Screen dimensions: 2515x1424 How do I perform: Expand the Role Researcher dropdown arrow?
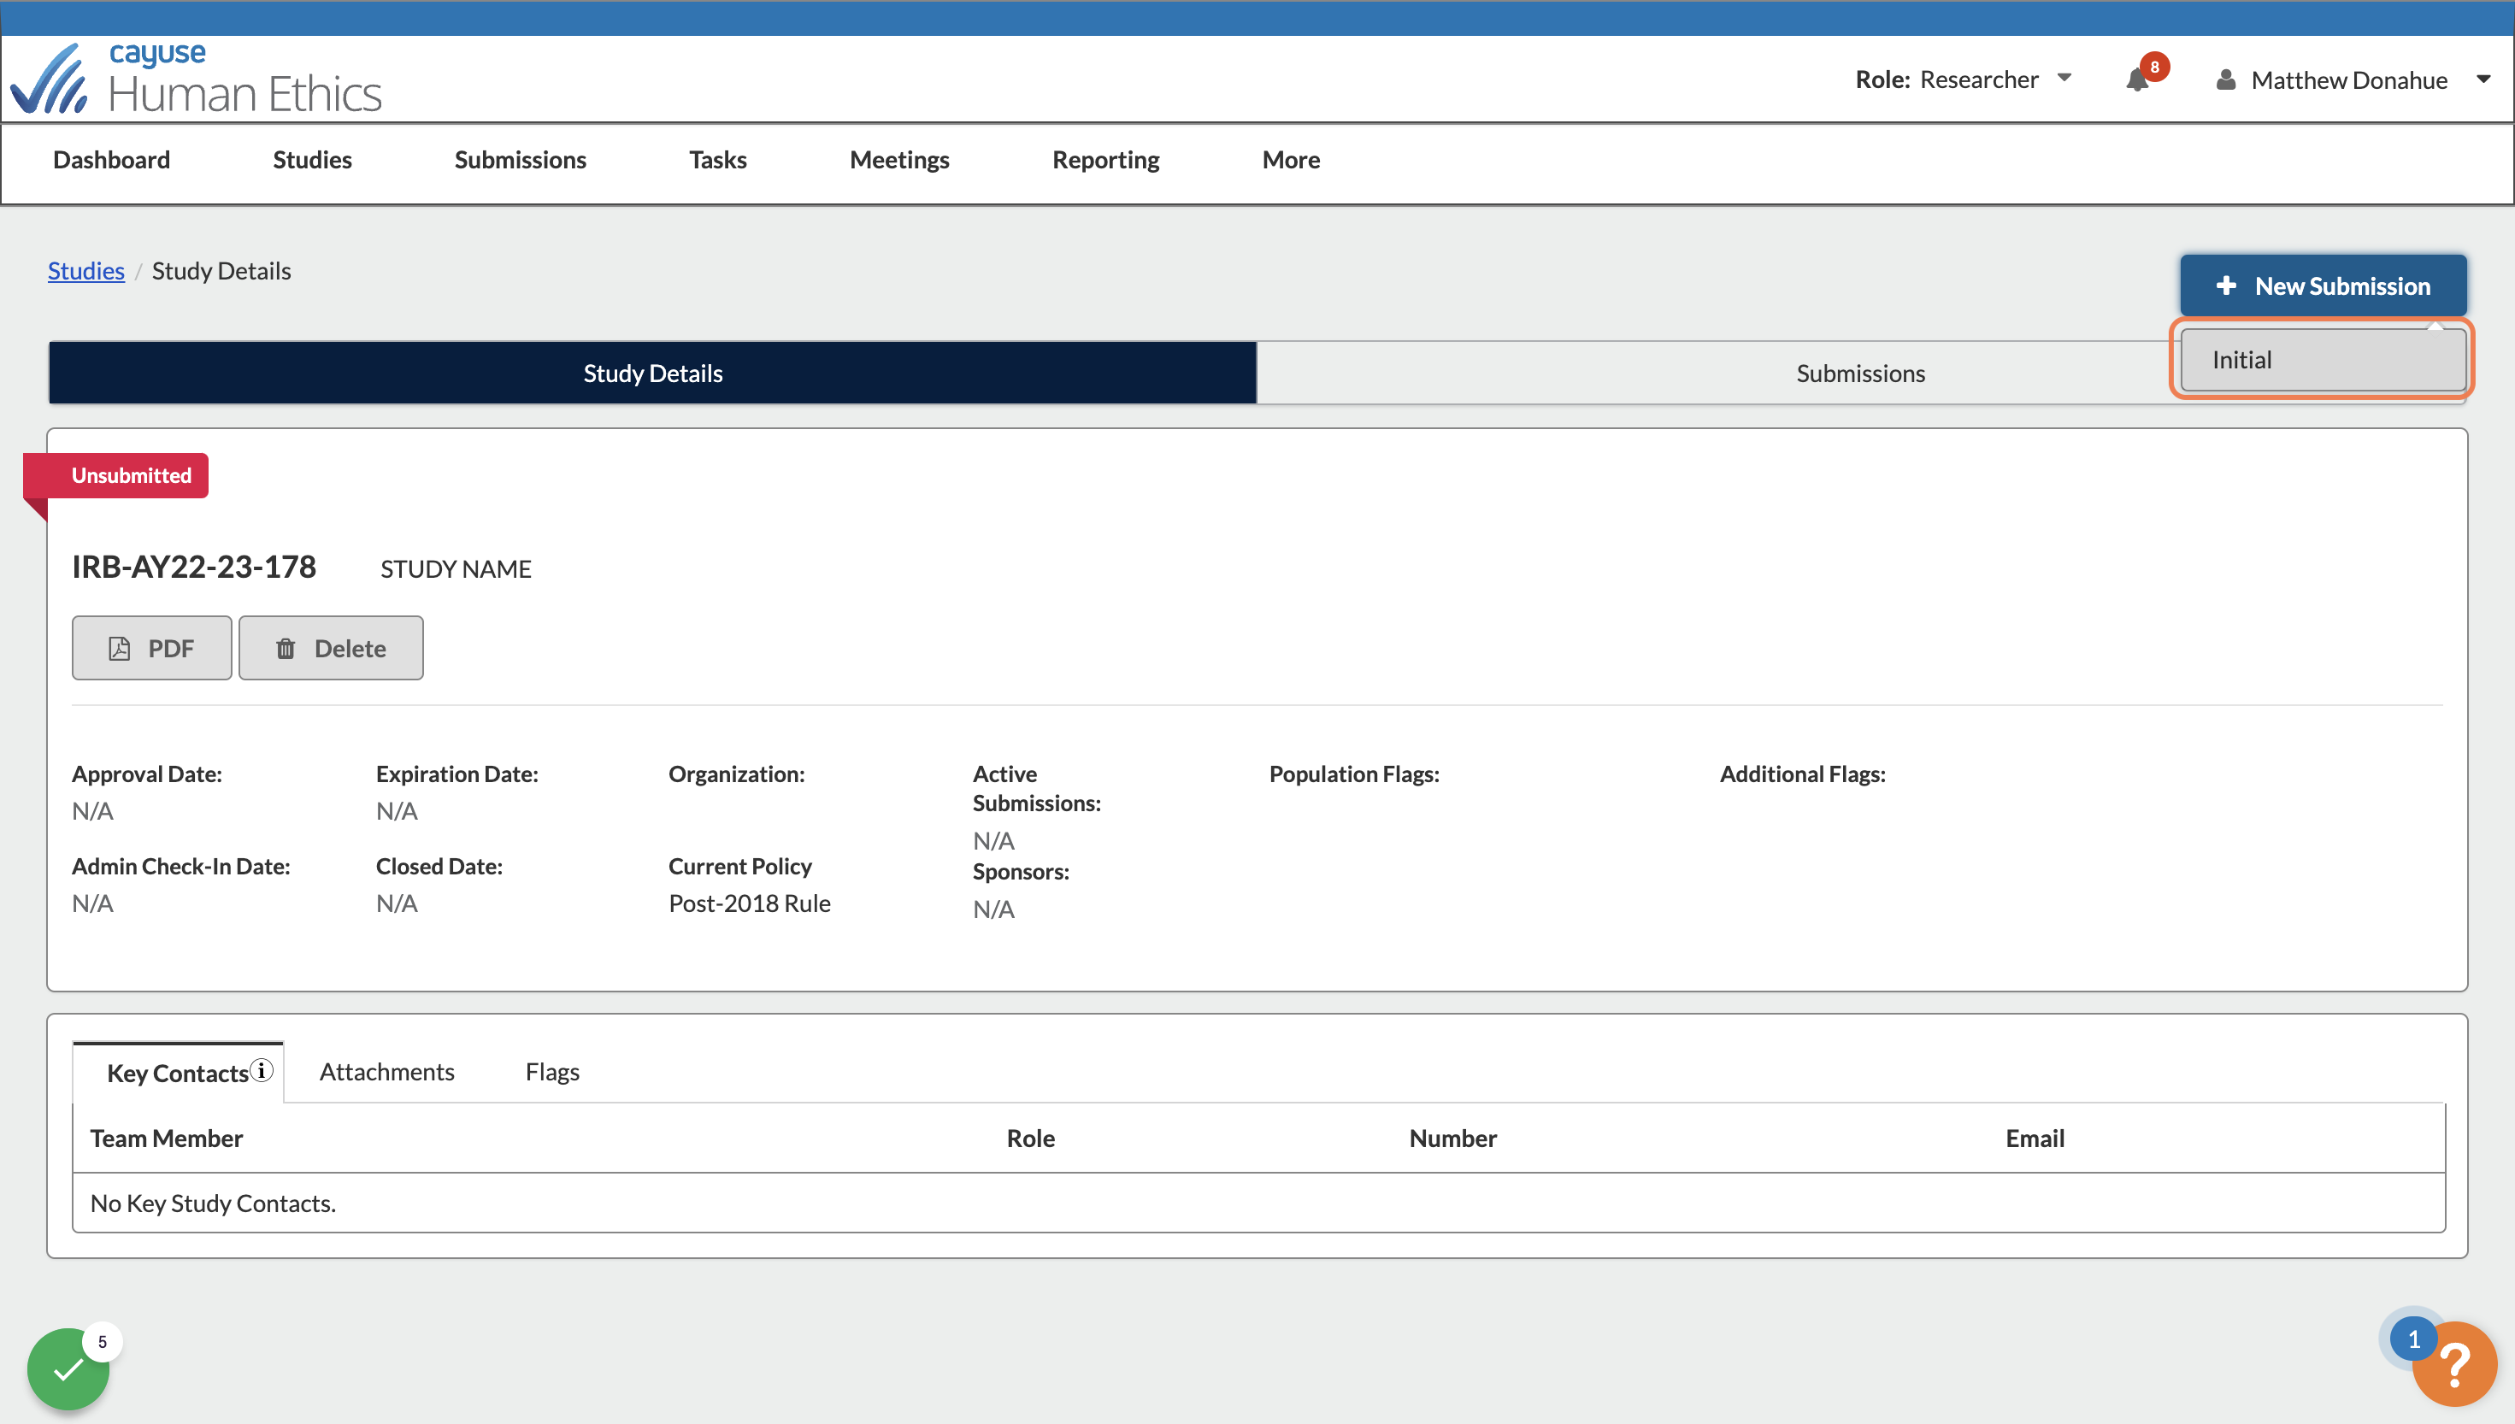click(2064, 77)
